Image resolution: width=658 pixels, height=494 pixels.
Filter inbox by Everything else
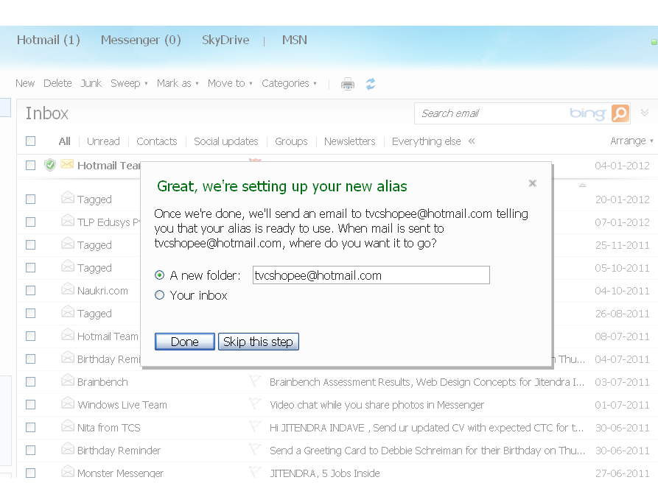[427, 141]
